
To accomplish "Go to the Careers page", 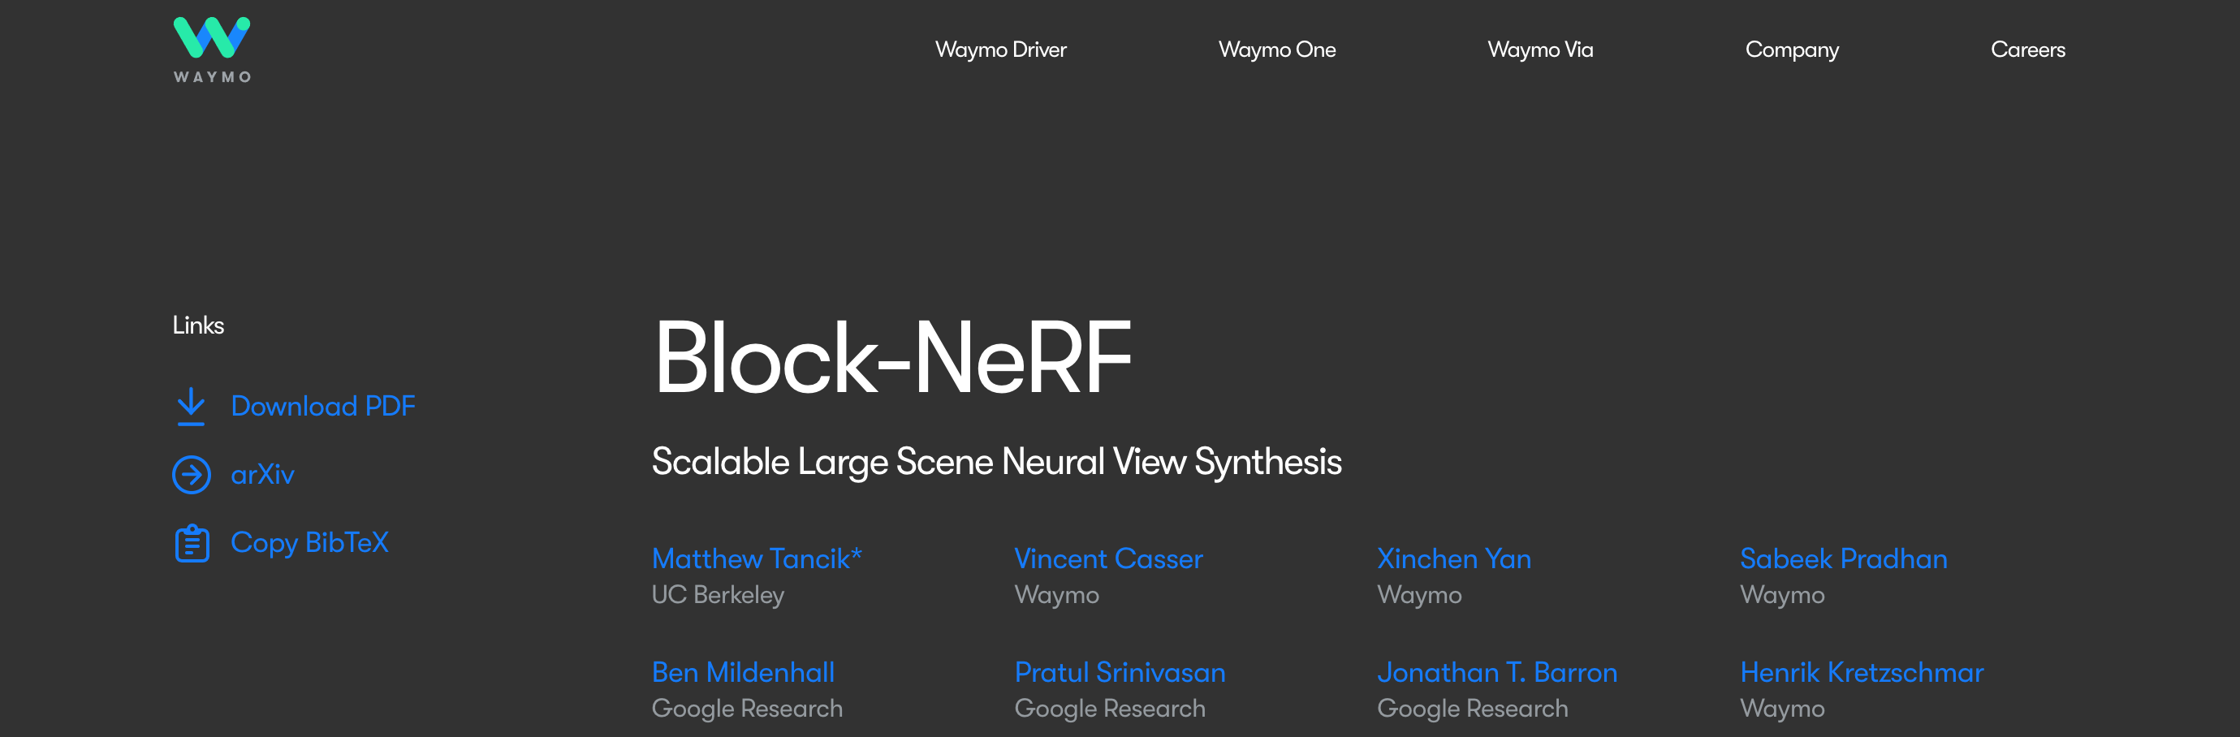I will point(2028,50).
